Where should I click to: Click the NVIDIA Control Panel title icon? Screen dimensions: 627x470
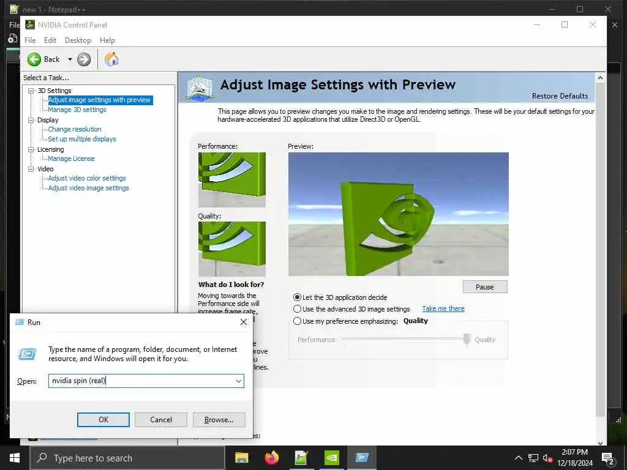[x=30, y=24]
